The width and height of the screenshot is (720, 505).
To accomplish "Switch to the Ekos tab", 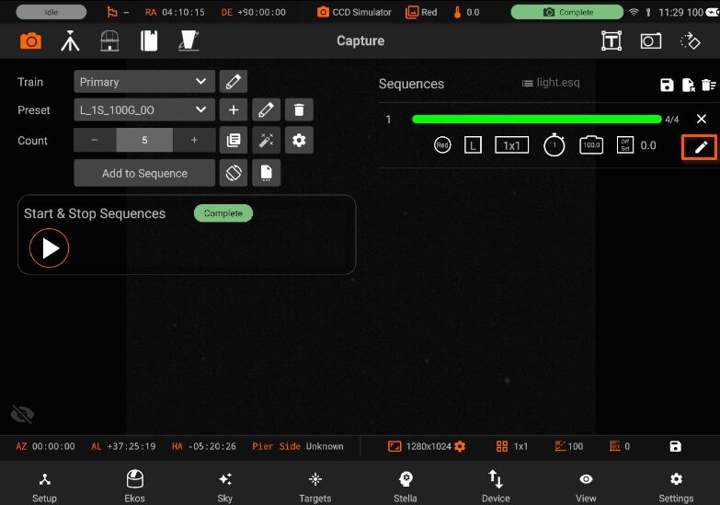I will click(x=134, y=488).
